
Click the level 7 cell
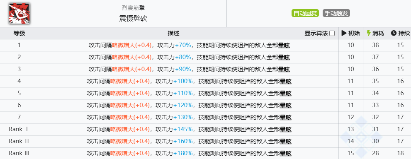coord(20,118)
